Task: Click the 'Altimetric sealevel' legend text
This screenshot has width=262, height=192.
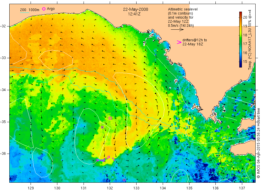Action: coord(183,9)
